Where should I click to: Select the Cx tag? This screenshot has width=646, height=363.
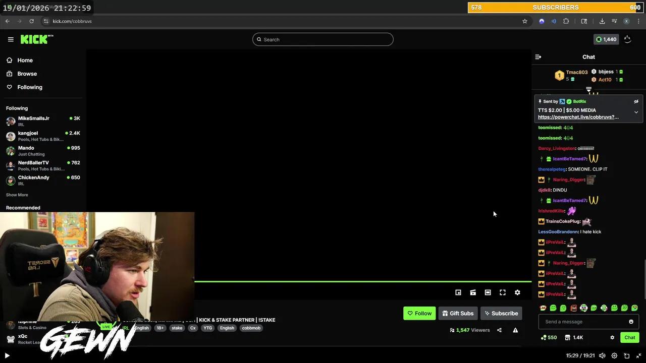coord(193,328)
